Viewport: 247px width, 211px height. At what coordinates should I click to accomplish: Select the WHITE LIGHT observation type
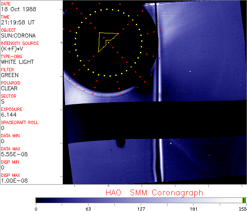click(17, 62)
